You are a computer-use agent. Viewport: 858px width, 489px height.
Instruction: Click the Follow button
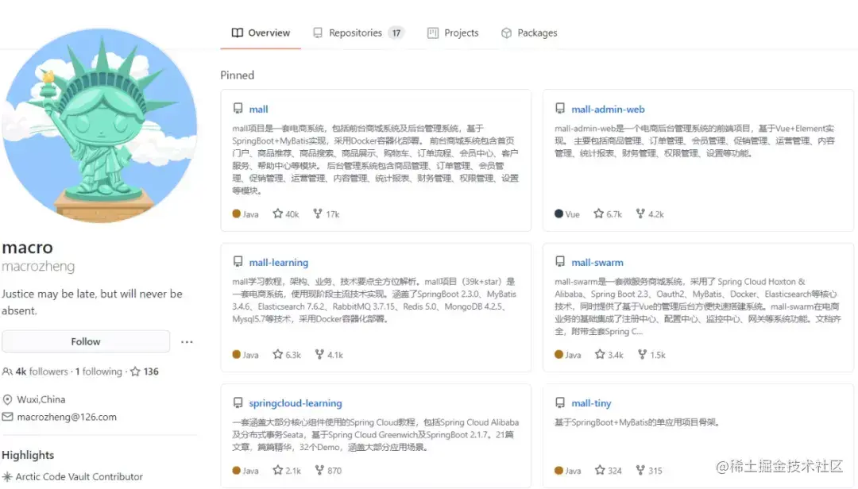(x=85, y=341)
